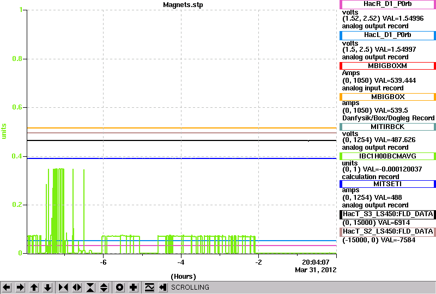Select the HacT_S3_LS450:FLD_DATA legend entry
The width and height of the screenshot is (436, 294).
[387, 215]
